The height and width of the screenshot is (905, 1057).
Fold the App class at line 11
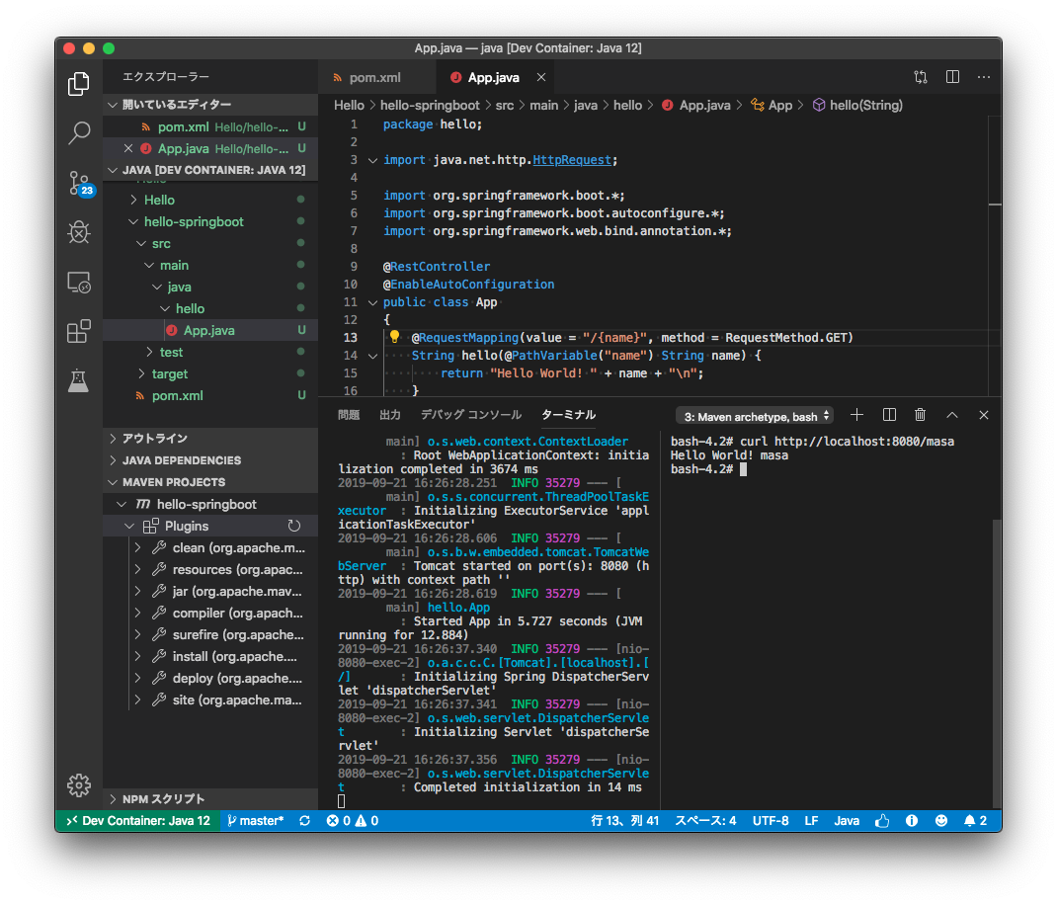tap(372, 302)
